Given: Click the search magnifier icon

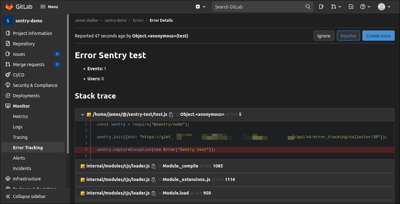Looking at the screenshot, I should coord(308,7).
